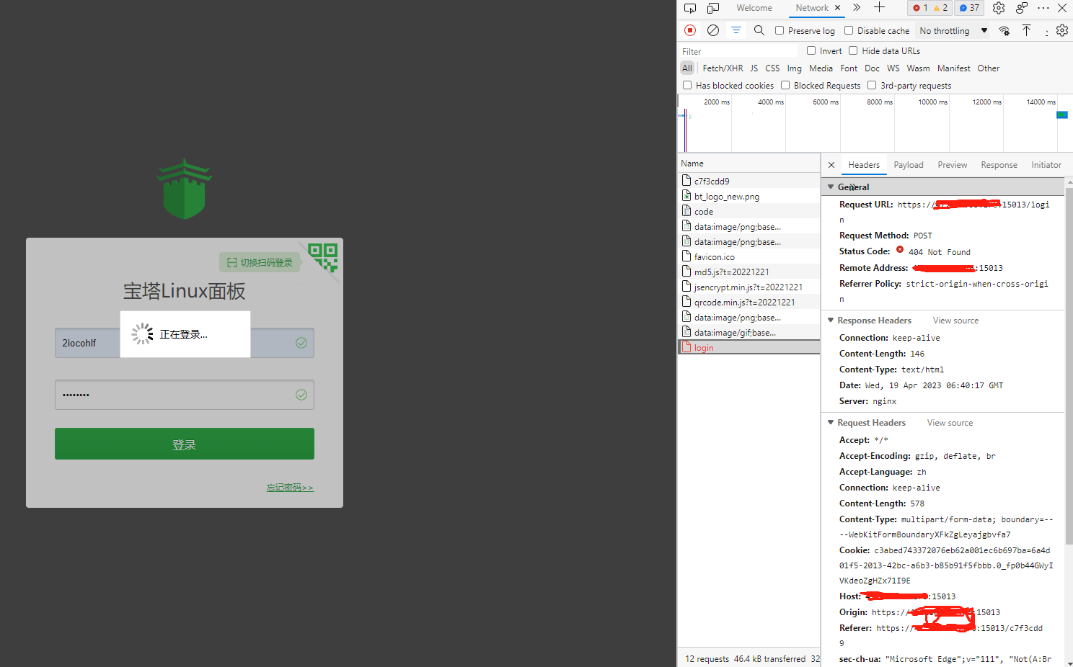Check Blocked Requests filter
The width and height of the screenshot is (1073, 667).
[x=785, y=85]
